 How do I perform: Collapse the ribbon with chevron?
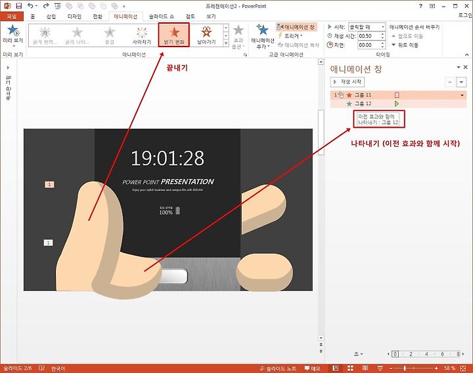[x=466, y=54]
